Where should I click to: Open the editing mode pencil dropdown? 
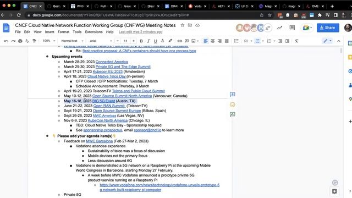tap(327, 41)
